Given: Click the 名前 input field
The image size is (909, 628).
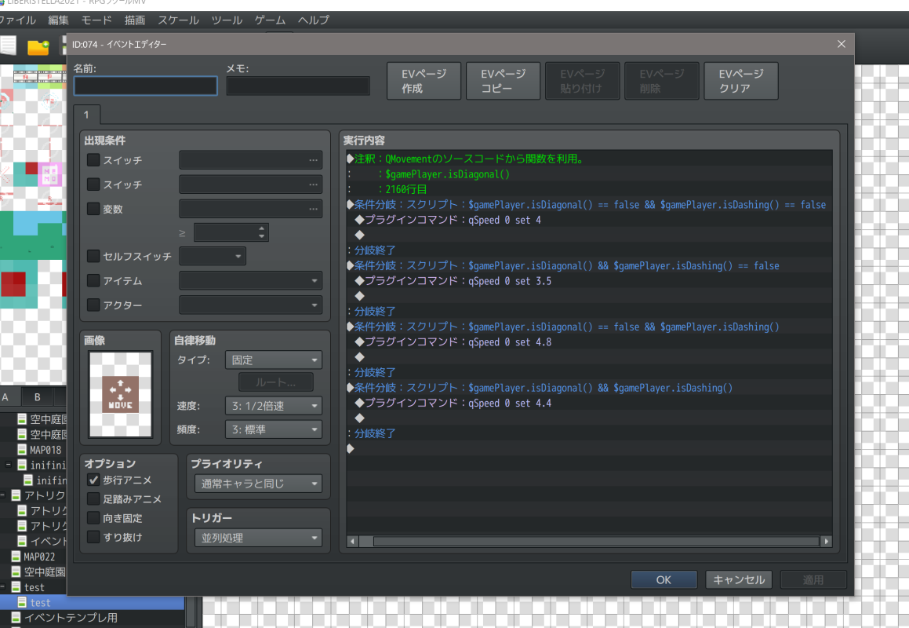Looking at the screenshot, I should coord(146,86).
